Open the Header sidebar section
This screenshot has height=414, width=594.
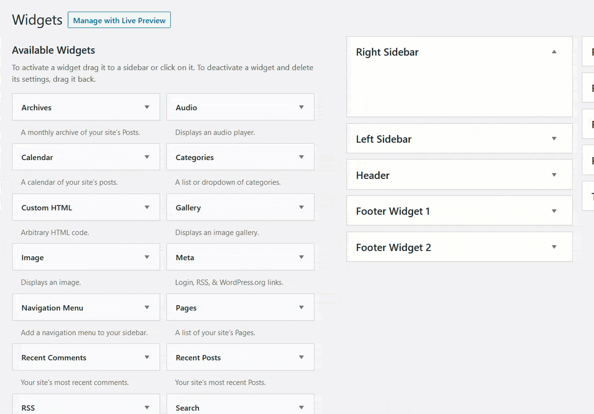point(554,175)
